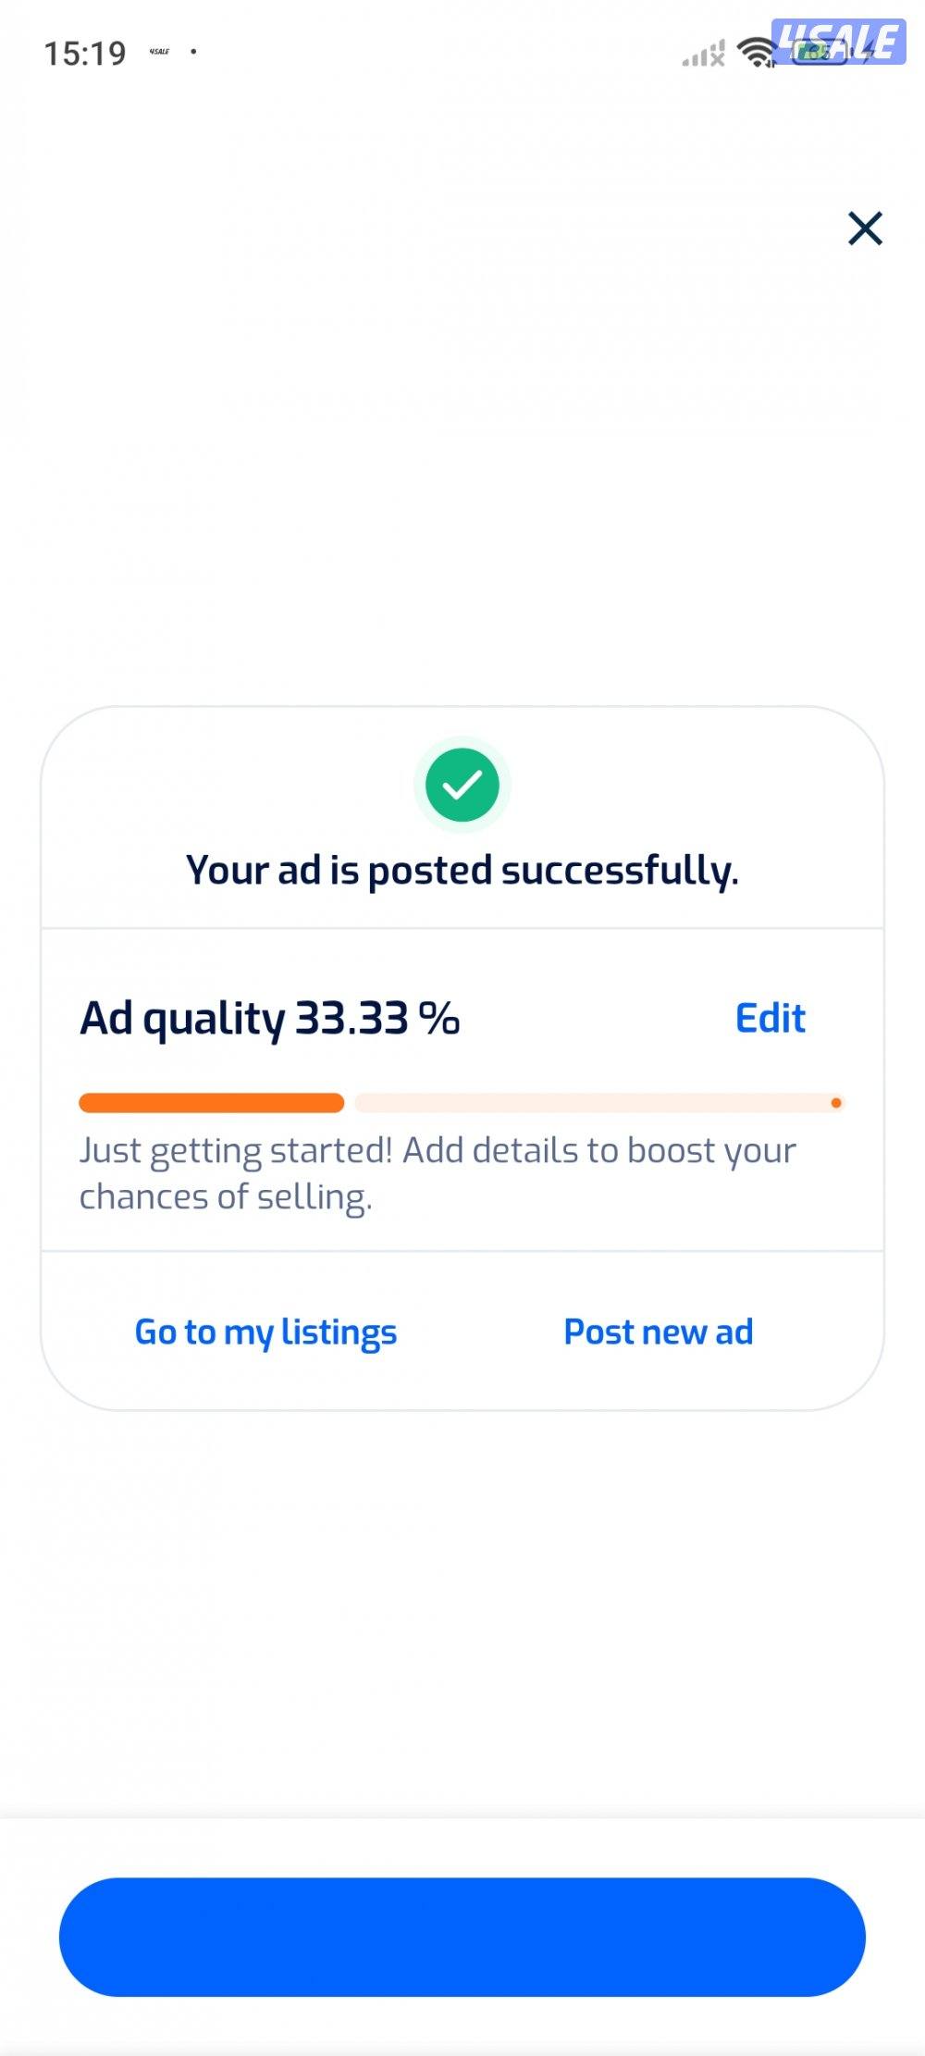Tap the notification dot in status bar

tap(193, 52)
